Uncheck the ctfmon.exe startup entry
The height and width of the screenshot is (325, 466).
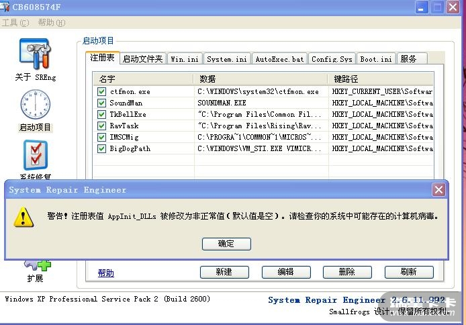[x=101, y=91]
